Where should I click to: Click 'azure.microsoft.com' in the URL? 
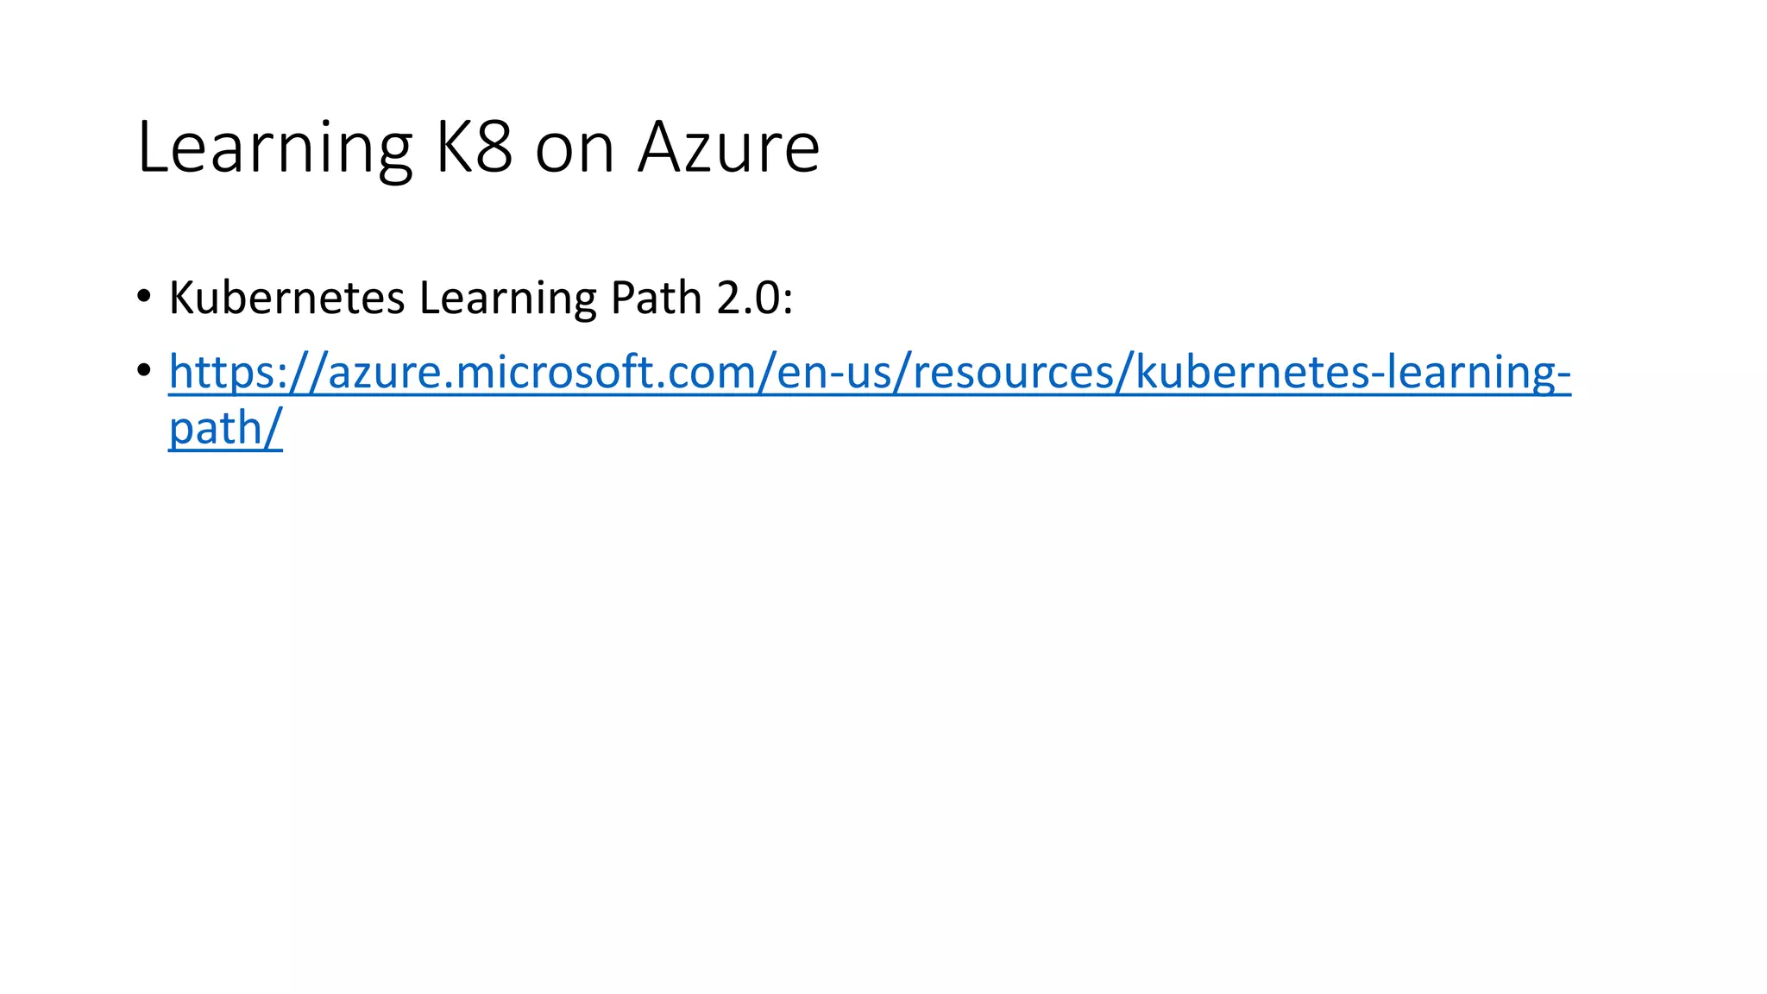click(x=541, y=373)
